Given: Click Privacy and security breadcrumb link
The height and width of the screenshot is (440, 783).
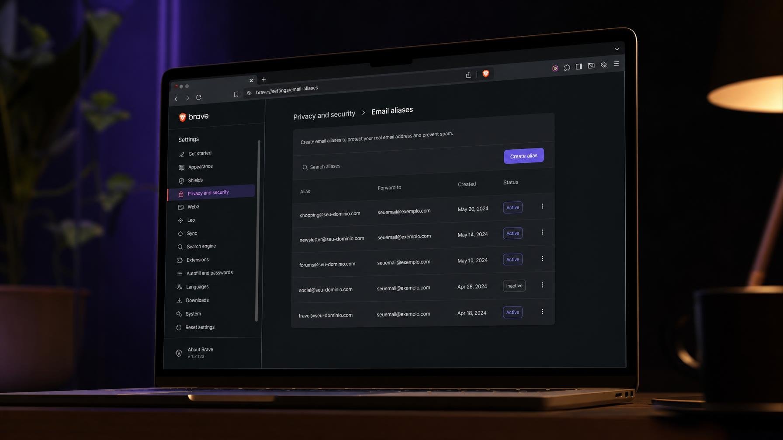Looking at the screenshot, I should [x=324, y=115].
